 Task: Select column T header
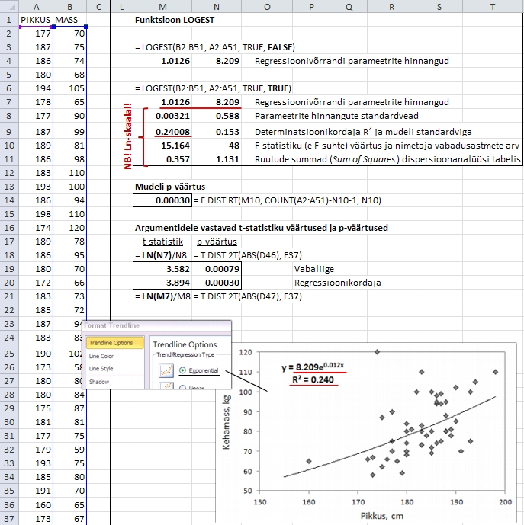click(x=493, y=7)
